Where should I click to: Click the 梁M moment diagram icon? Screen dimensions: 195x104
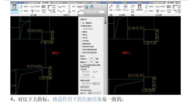pyautogui.click(x=60, y=7)
